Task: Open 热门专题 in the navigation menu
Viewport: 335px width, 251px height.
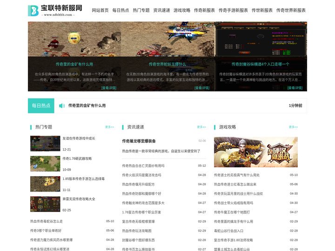Action: coord(141,10)
